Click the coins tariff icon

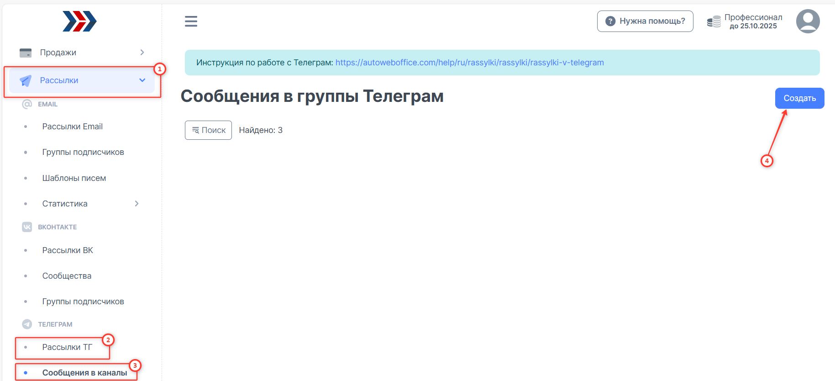[x=714, y=21]
